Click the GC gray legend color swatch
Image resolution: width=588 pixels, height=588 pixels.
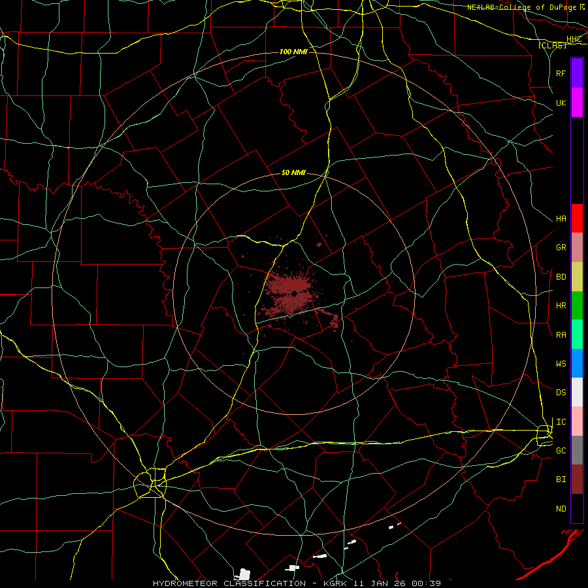[x=577, y=450]
